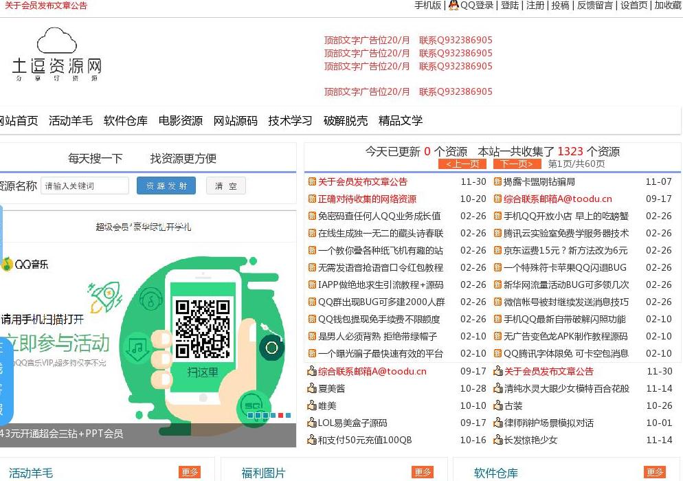Open article 无需发语音抢语音口令红包教程

pos(380,267)
